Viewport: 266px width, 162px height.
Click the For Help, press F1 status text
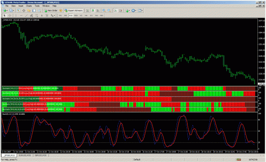(x=9, y=159)
